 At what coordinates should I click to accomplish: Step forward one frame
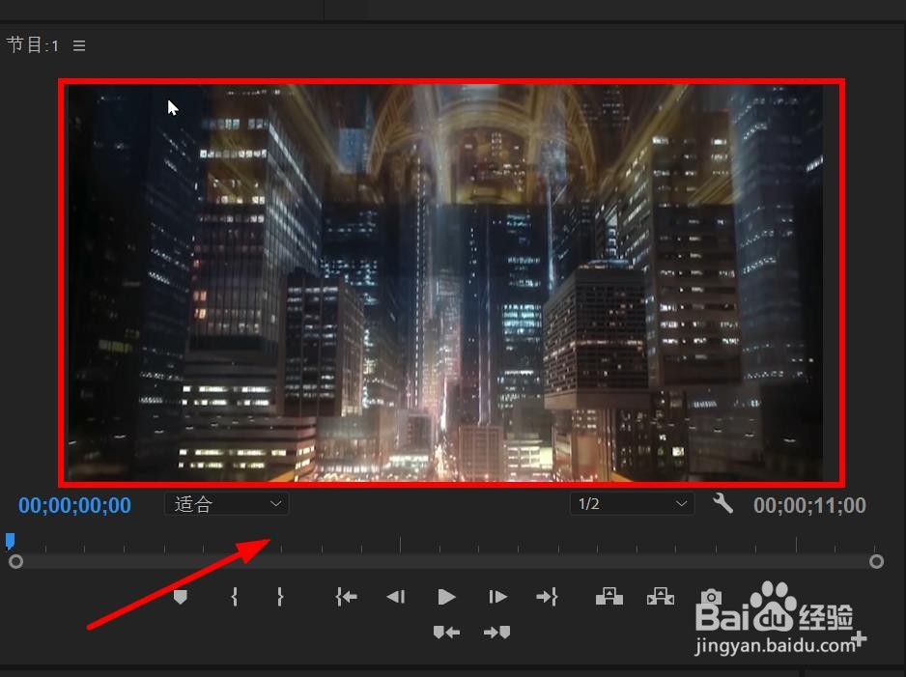(x=497, y=597)
